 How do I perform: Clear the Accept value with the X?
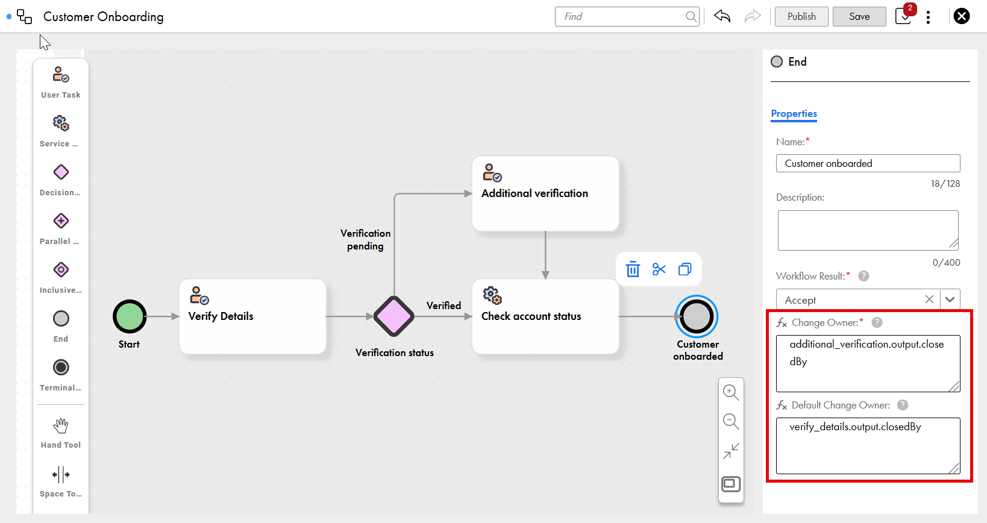(x=929, y=299)
